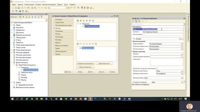Click pencil Edit icon in Configuration panel toolbar

tap(23, 17)
